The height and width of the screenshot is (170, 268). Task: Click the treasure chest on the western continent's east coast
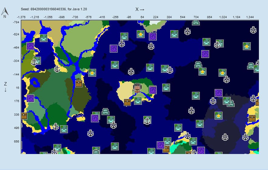point(79,84)
